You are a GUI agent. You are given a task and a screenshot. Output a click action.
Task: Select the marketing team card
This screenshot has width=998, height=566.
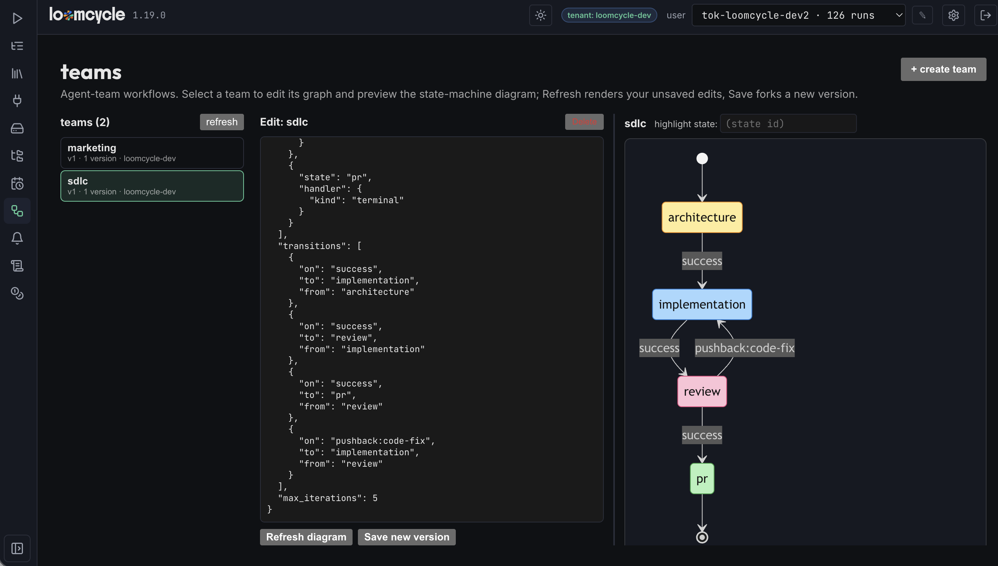coord(152,153)
